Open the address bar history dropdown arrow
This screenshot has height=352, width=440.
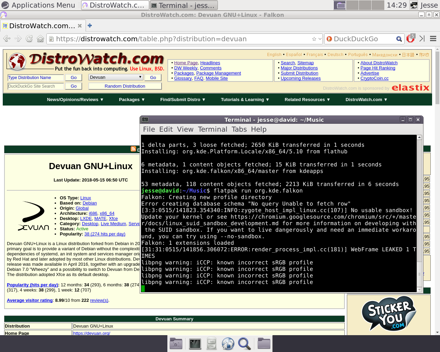[320, 39]
